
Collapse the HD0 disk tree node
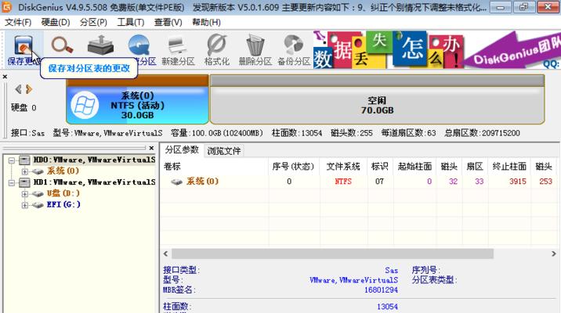pyautogui.click(x=12, y=160)
